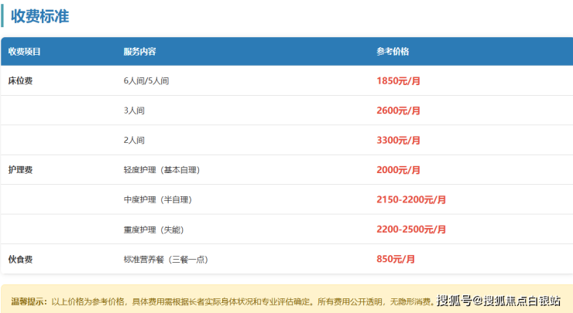Select the 中度护理（半自理）row
The image size is (573, 313).
tap(157, 199)
